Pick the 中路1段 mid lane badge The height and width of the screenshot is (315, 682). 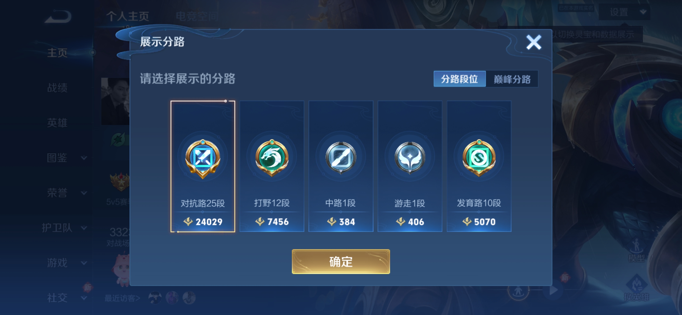(x=341, y=158)
